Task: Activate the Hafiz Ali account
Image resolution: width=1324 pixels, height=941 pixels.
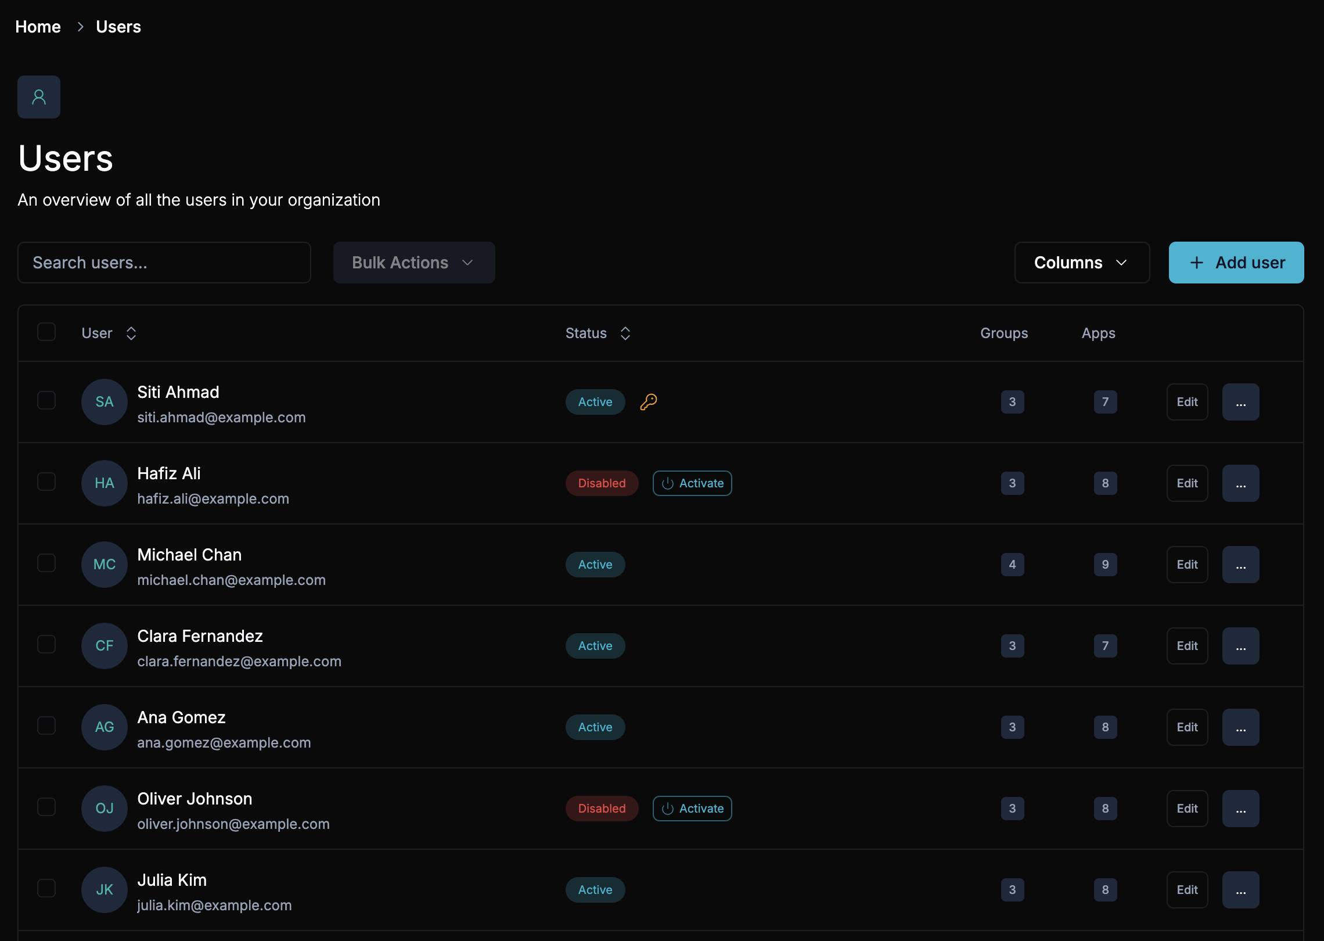Action: 692,483
